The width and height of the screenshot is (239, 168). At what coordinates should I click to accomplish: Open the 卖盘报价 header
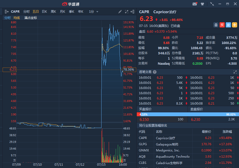pos(197,109)
